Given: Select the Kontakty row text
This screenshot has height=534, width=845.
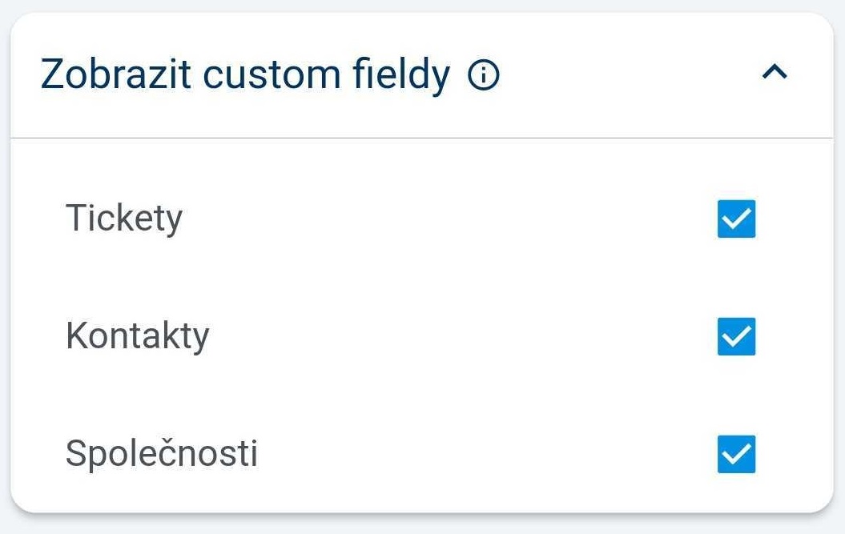Looking at the screenshot, I should pos(137,336).
